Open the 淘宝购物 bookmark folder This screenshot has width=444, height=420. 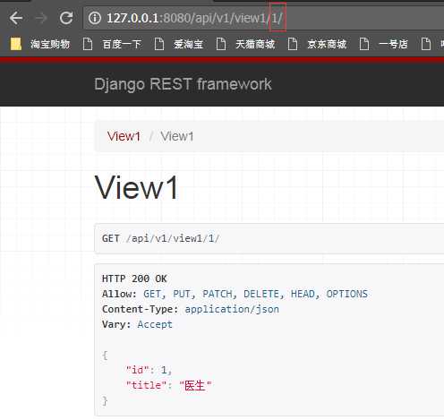pos(40,44)
